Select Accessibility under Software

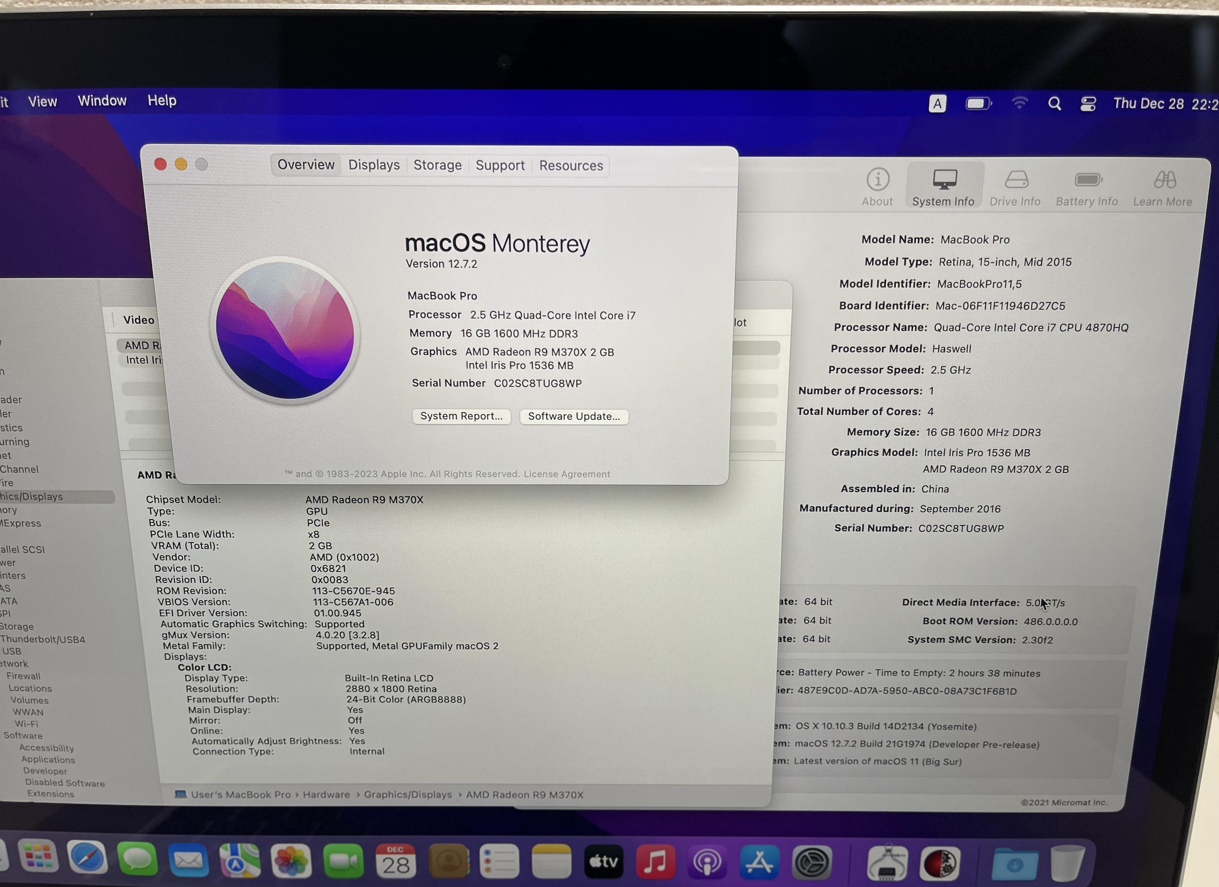coord(47,748)
